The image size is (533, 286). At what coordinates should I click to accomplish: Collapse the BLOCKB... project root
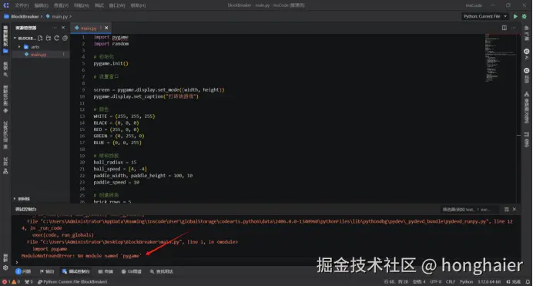(x=15, y=38)
